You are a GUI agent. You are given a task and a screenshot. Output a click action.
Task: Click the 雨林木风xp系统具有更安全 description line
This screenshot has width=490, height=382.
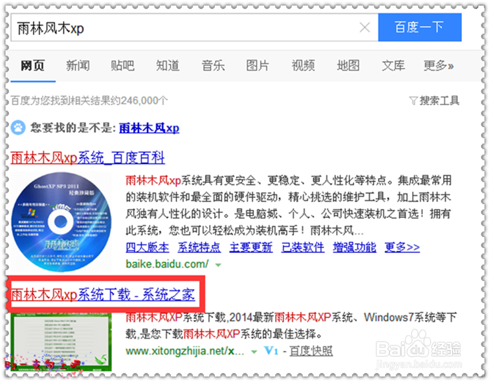tap(288, 181)
